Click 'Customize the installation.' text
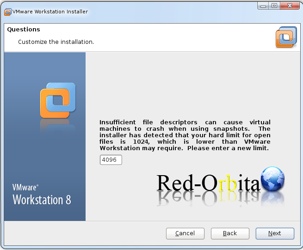The height and width of the screenshot is (250, 303). pos(56,42)
